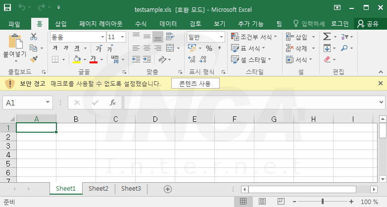Click the AutoSum sigma icon
The height and width of the screenshot is (207, 387).
pyautogui.click(x=327, y=37)
